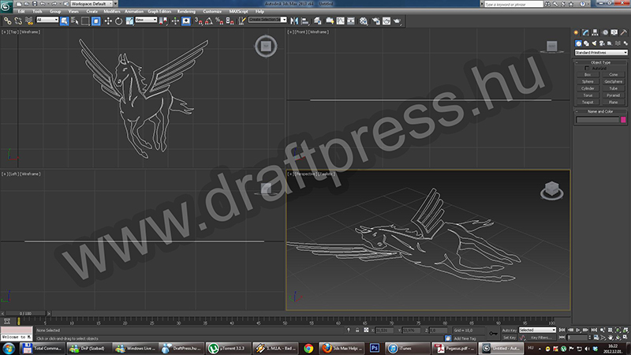Click the Teapot primitive button
The height and width of the screenshot is (355, 631).
[588, 103]
